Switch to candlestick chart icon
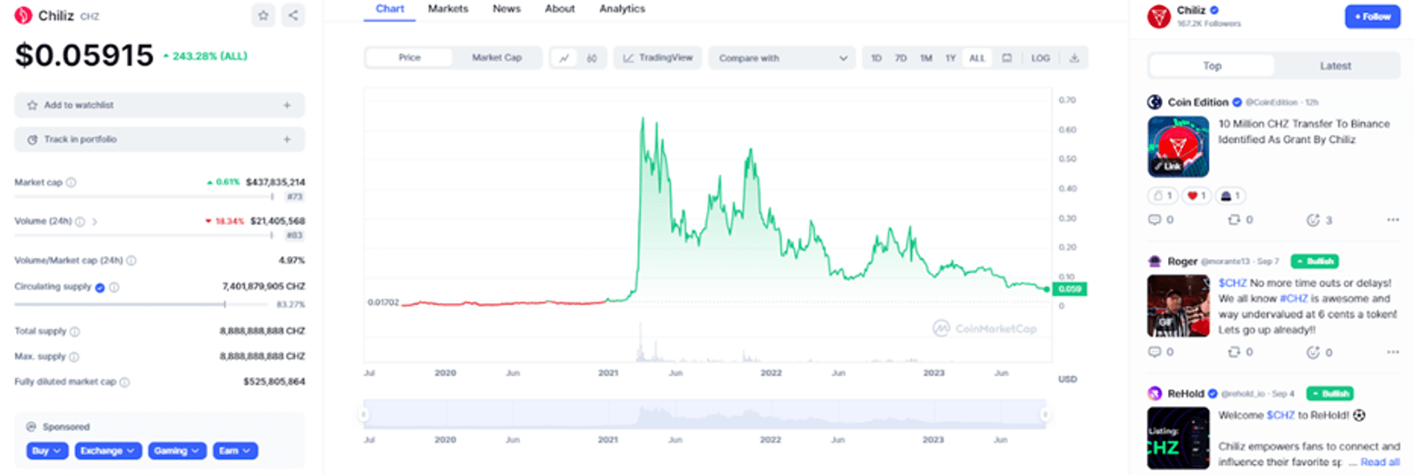1414x475 pixels. coord(592,58)
